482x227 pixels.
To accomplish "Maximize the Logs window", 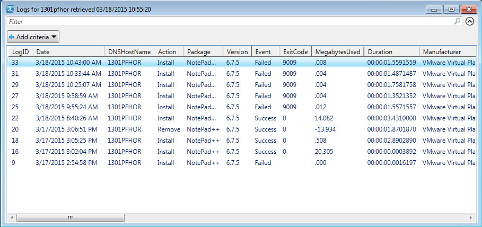I will tap(451, 10).
